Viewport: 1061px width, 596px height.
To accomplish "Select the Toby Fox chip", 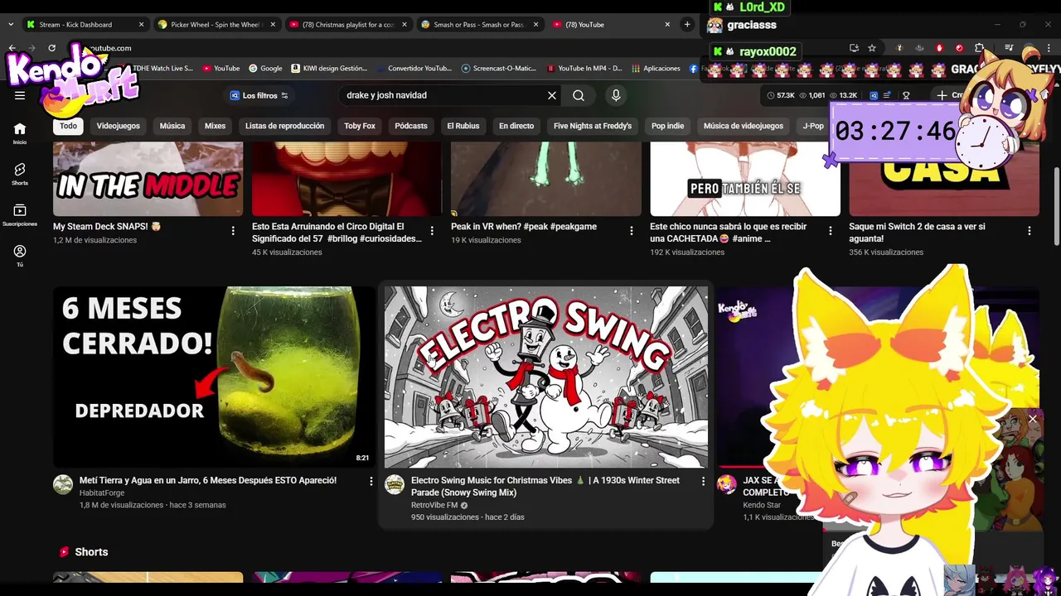I will click(360, 126).
